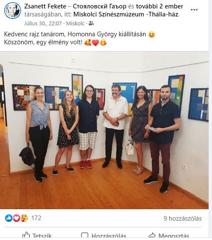The height and width of the screenshot is (240, 212).
Task: Click the share arrow icon beside Megosztás
Action: pos(152,236)
